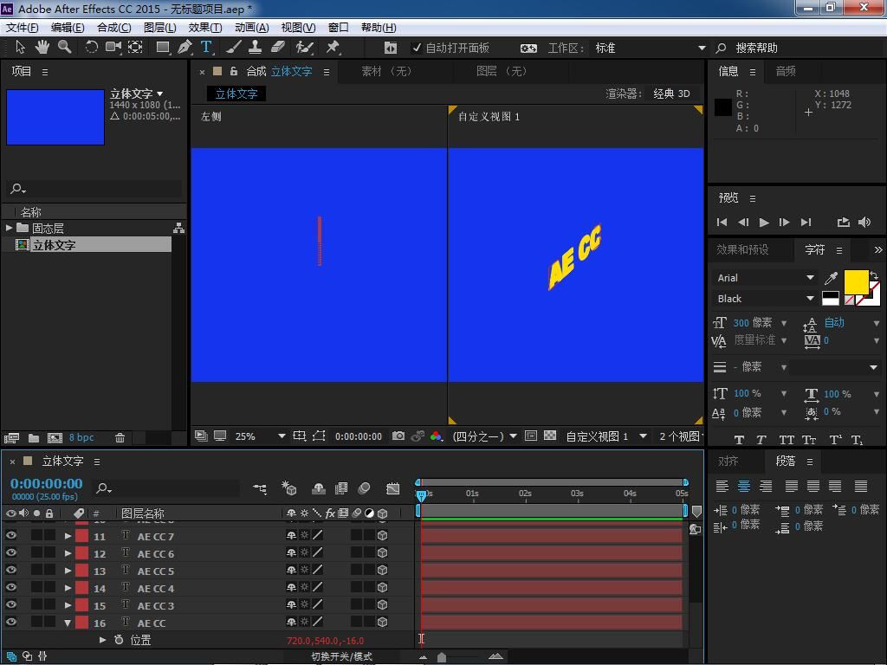
Task: Select the Rotation tool
Action: click(91, 48)
